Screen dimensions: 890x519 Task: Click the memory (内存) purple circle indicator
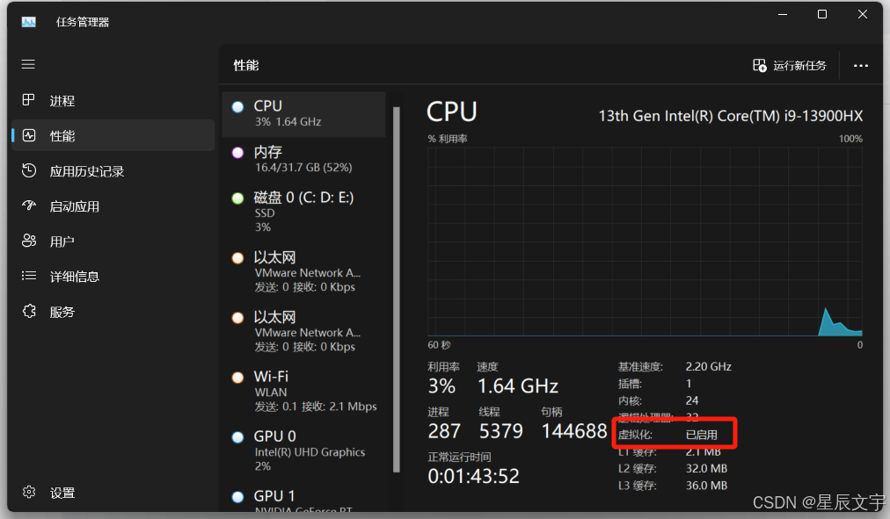click(237, 153)
